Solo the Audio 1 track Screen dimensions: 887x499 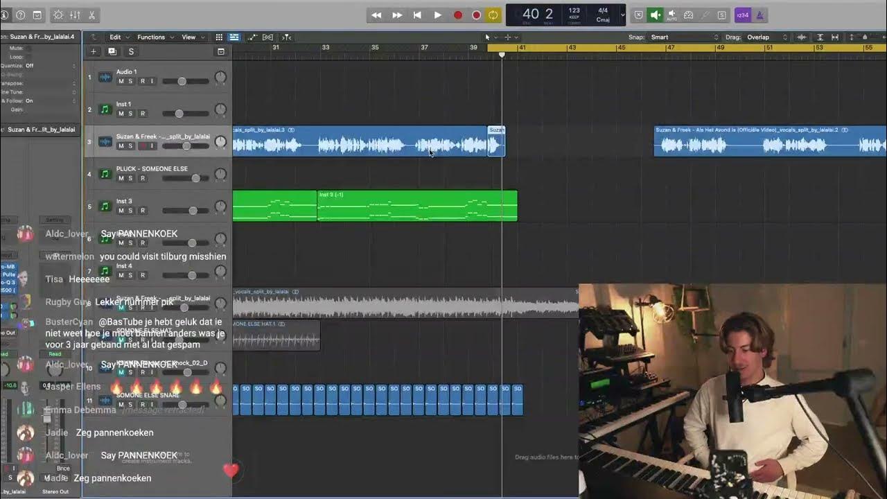[130, 81]
